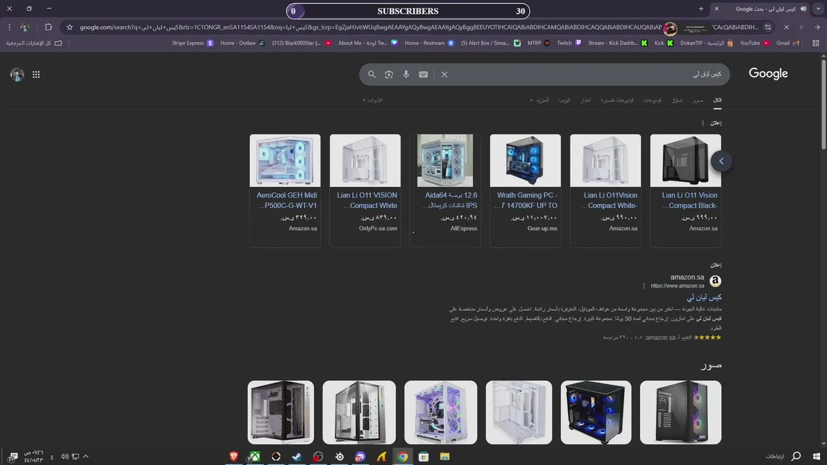Select the الويب (Web) search tab
Screen dimensions: 827x465
pyautogui.click(x=565, y=100)
